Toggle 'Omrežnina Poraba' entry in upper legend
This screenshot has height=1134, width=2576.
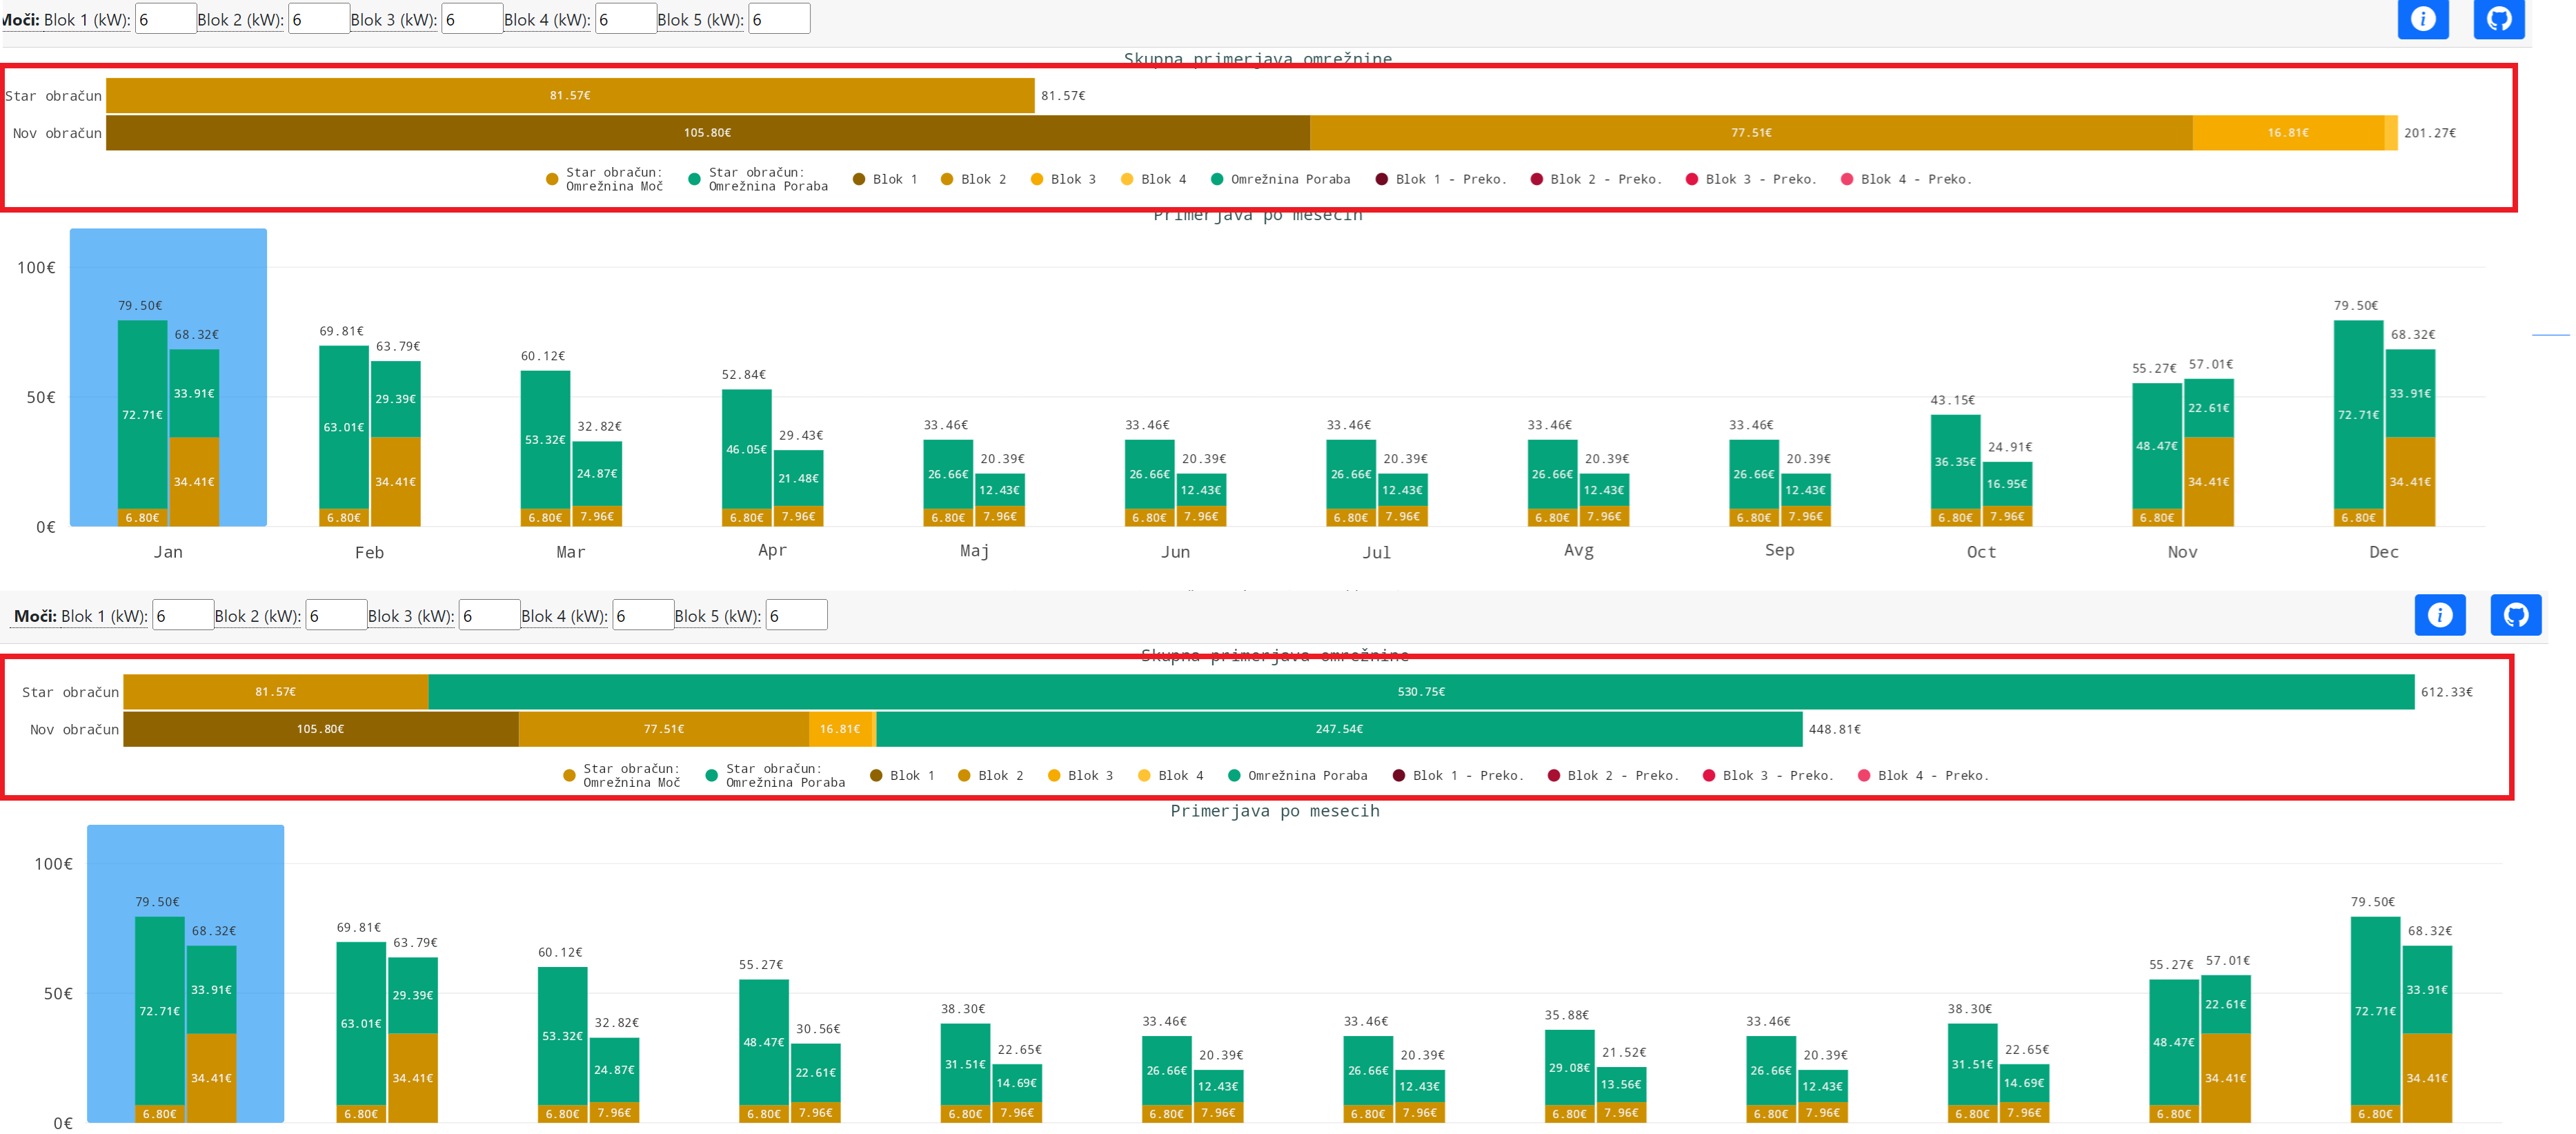tap(1280, 179)
